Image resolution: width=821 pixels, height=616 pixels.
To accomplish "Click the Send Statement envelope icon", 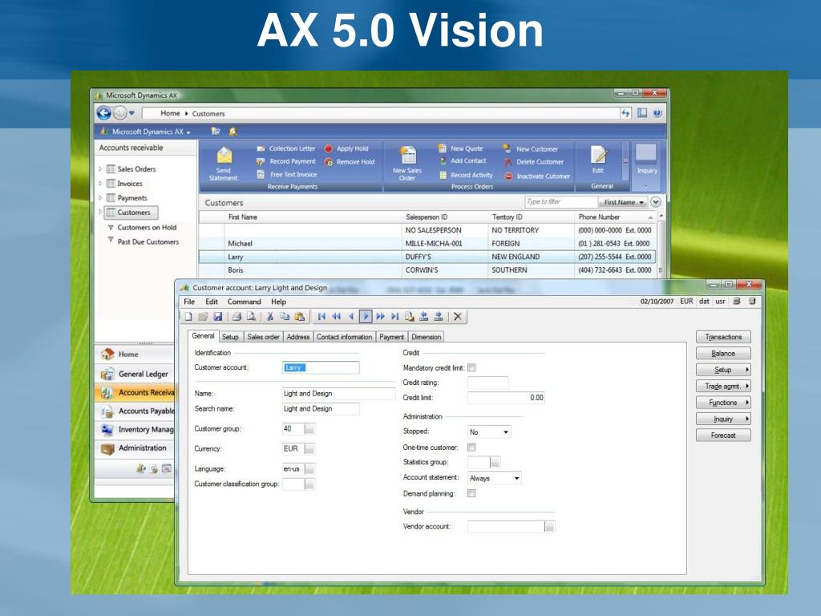I will click(224, 155).
